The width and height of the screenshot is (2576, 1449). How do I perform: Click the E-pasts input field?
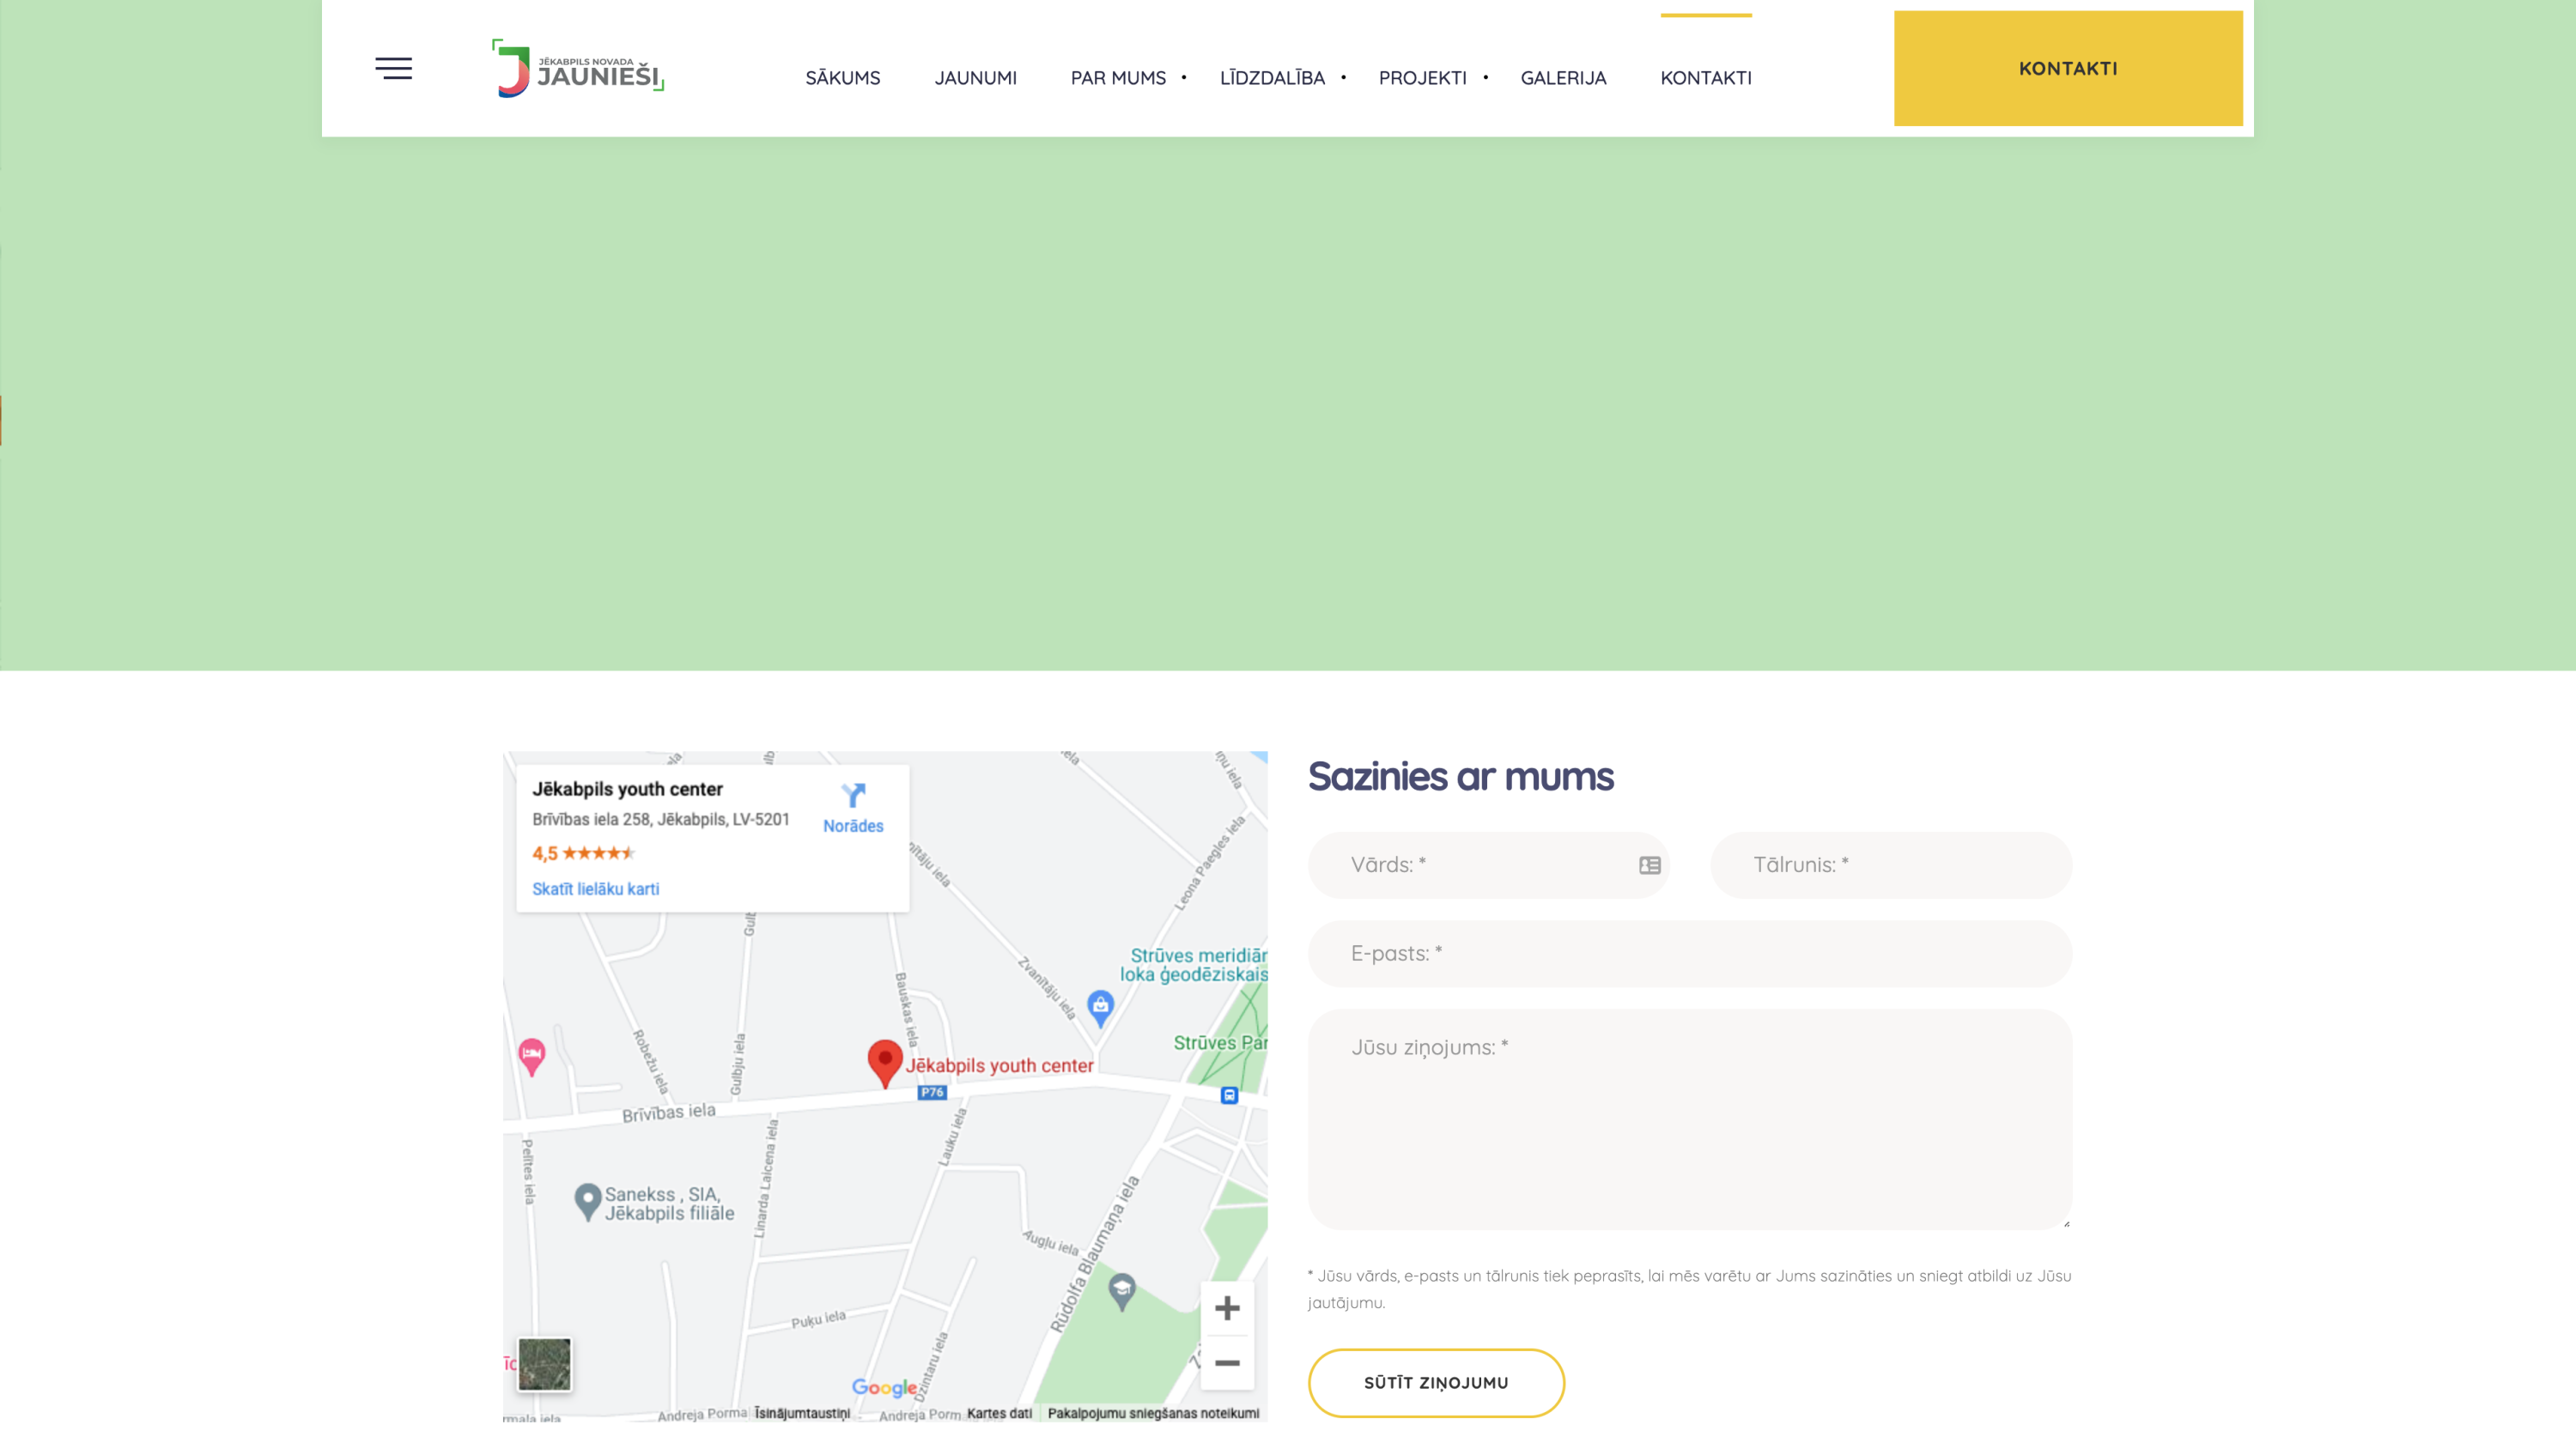click(1689, 953)
